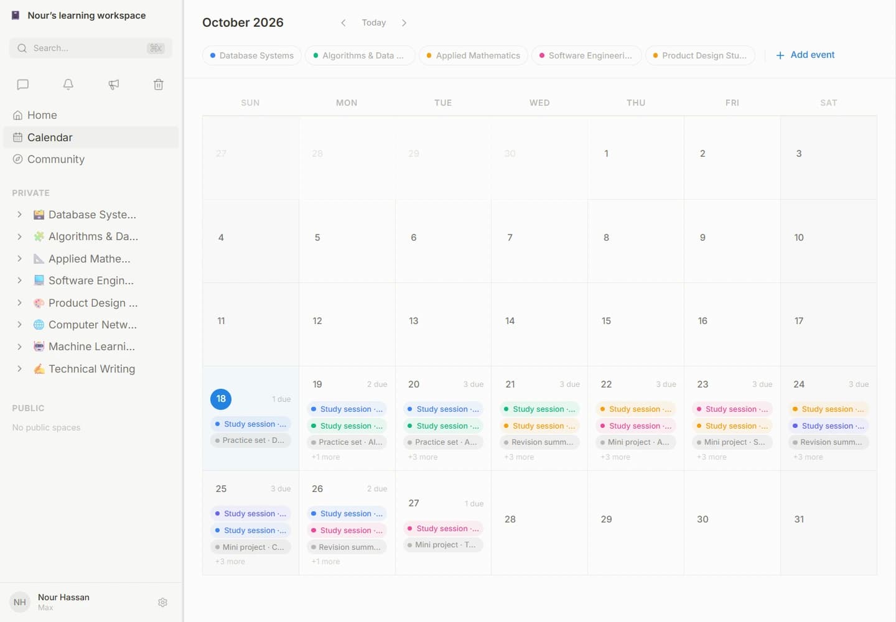Show +1 more events on October 19
The width and height of the screenshot is (896, 622).
coord(325,457)
